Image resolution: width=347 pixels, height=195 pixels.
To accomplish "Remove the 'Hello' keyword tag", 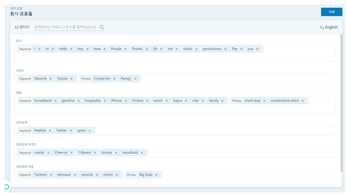I will coord(71,49).
